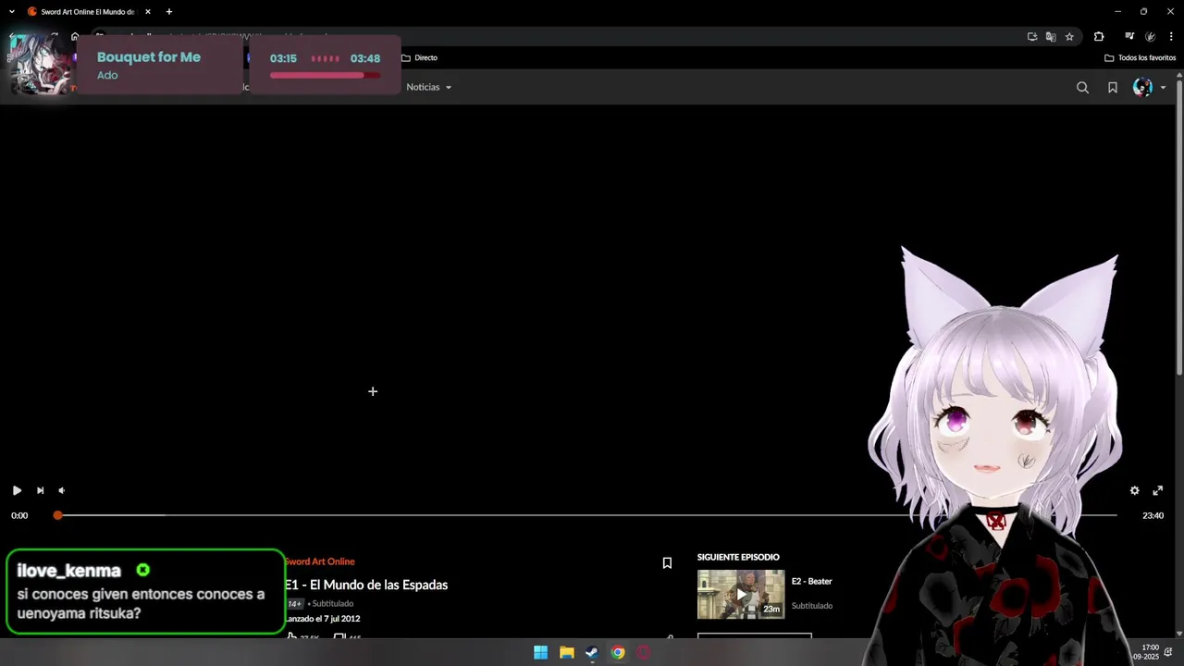
Task: Enter fullscreen in the video player
Action: pyautogui.click(x=1157, y=490)
